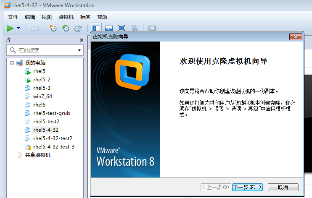Open the snapshot manager wrench icon
Image resolution: width=312 pixels, height=198 pixels.
[78, 28]
